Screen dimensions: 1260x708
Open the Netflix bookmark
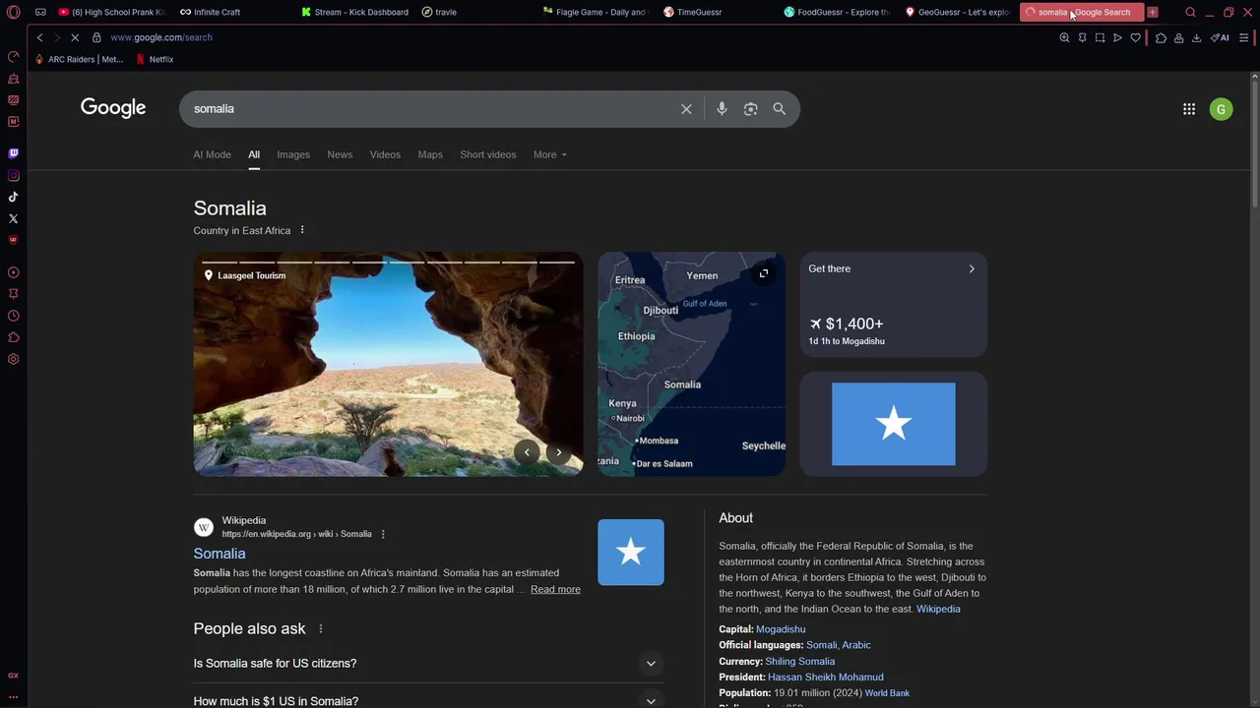click(x=155, y=59)
